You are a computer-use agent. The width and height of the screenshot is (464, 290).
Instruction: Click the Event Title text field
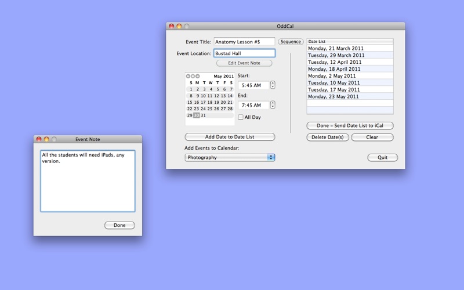pos(244,42)
